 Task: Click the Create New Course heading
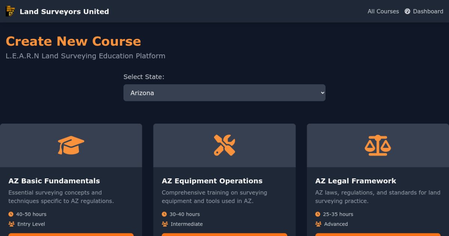click(73, 41)
